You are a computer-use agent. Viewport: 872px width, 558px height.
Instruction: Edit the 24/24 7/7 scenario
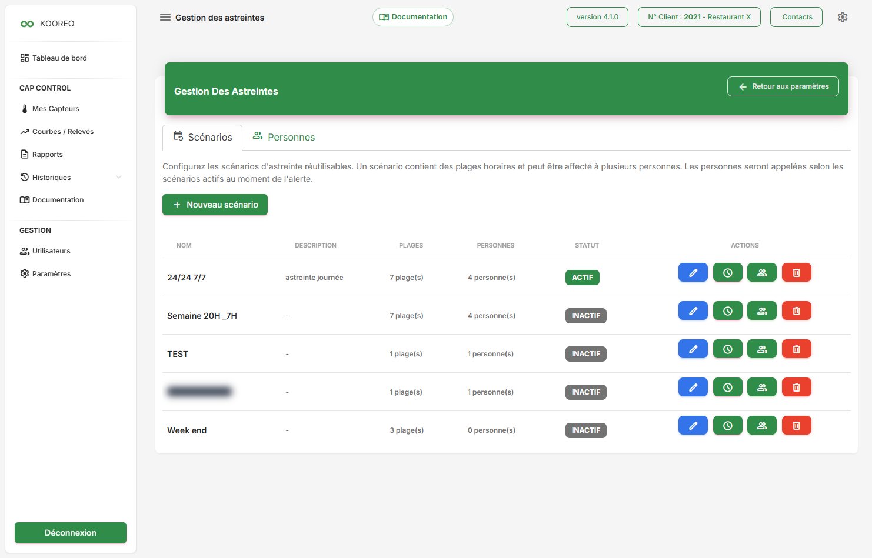coord(693,273)
